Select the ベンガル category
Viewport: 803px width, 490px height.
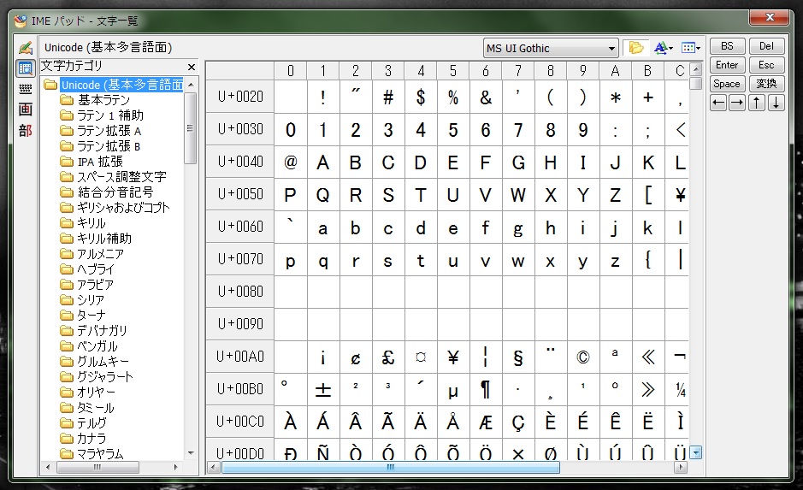pos(97,345)
